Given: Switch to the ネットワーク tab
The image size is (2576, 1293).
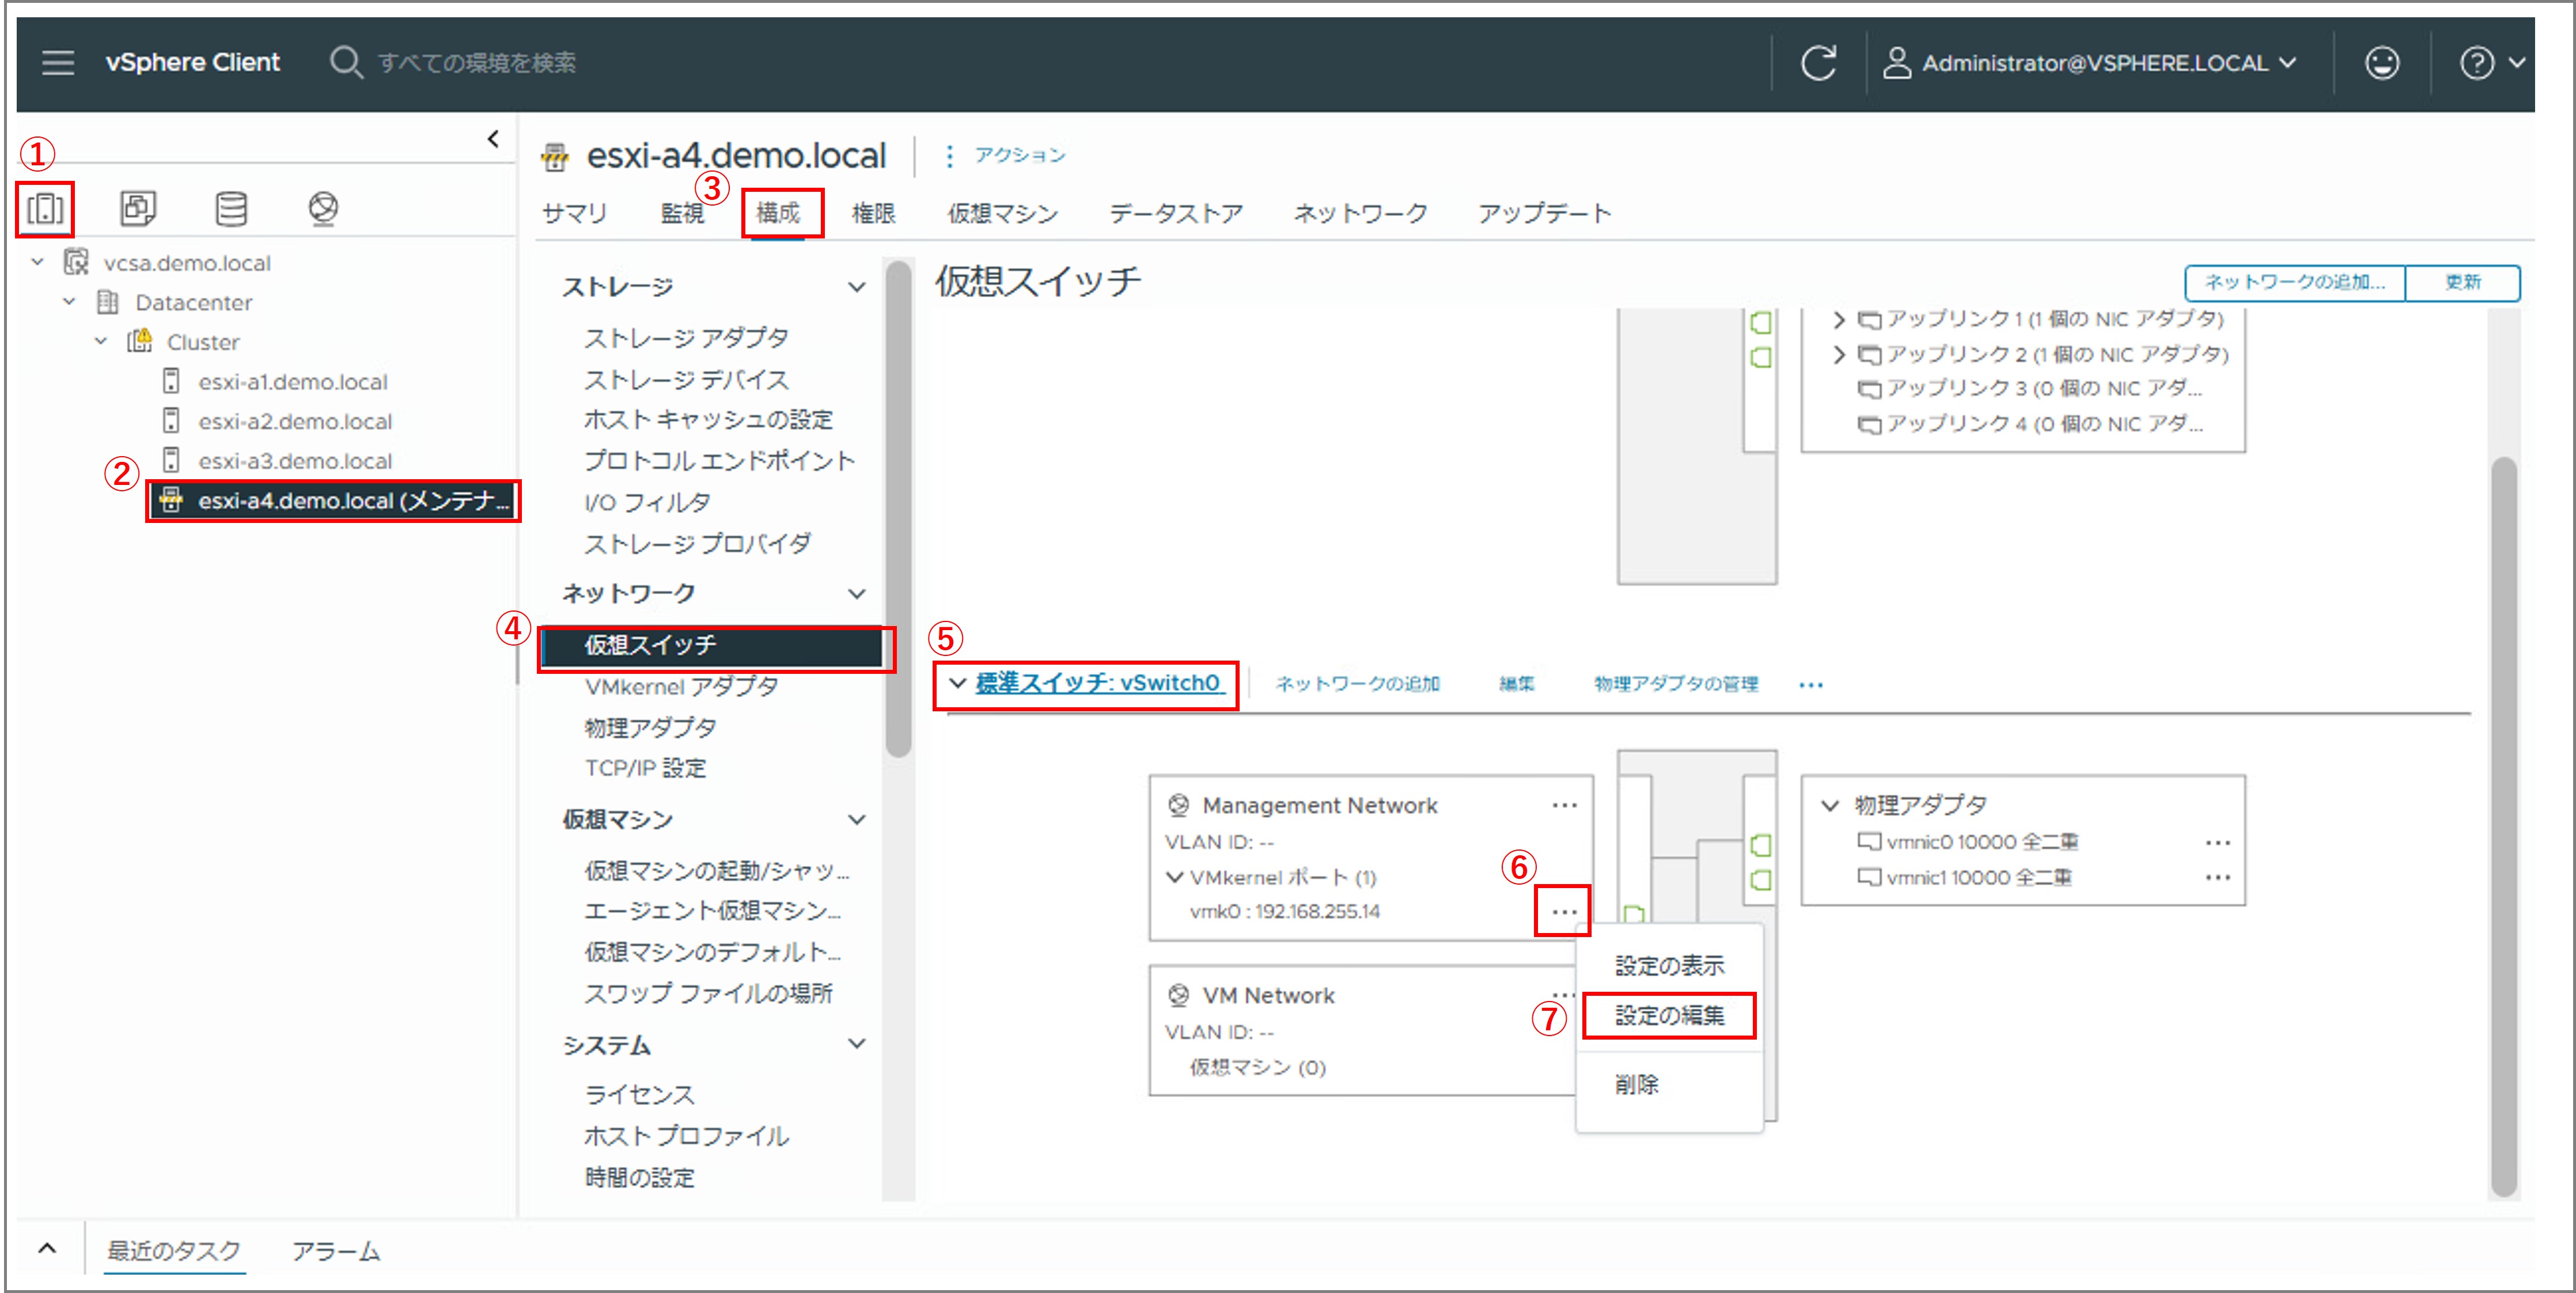Looking at the screenshot, I should (1360, 213).
